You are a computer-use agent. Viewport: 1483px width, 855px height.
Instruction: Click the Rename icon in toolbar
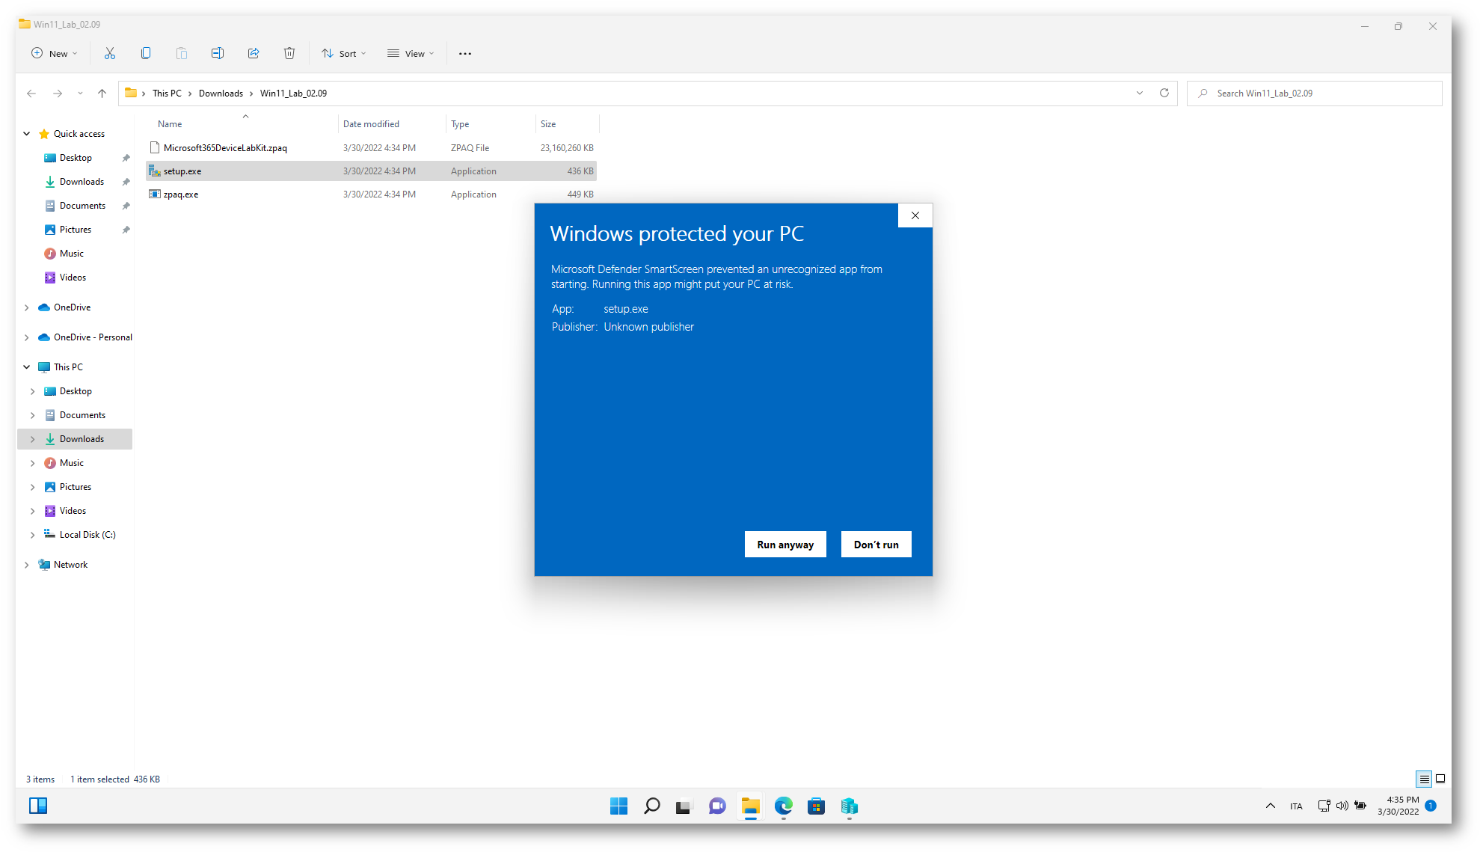click(218, 53)
